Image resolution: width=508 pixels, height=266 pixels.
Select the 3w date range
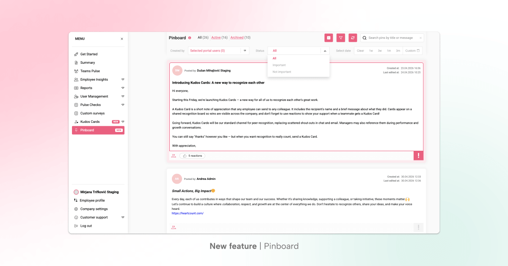pyautogui.click(x=380, y=51)
